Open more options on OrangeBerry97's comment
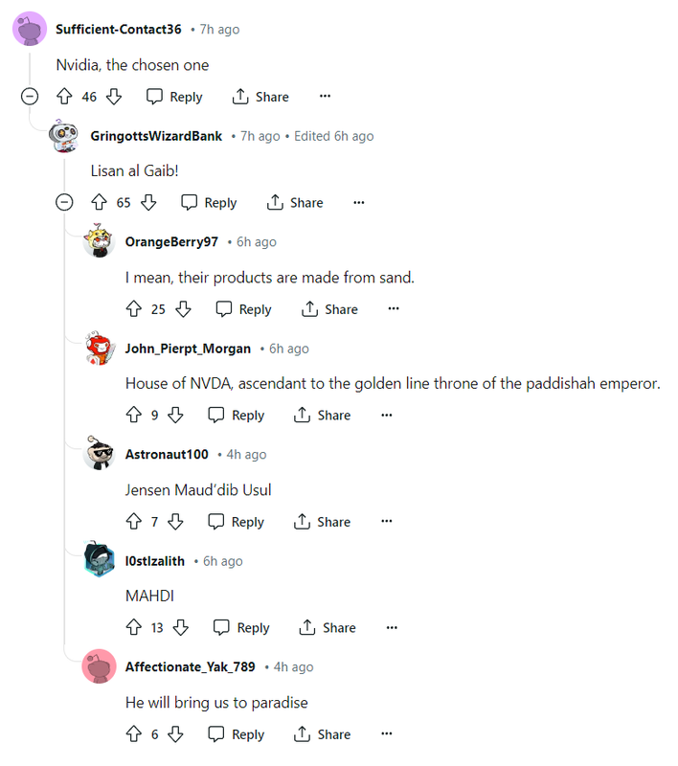 [x=394, y=308]
